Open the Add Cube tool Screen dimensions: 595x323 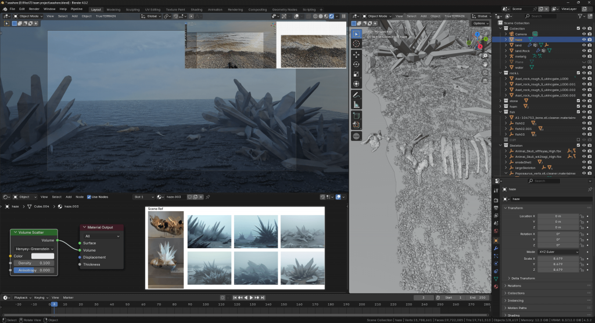356,115
